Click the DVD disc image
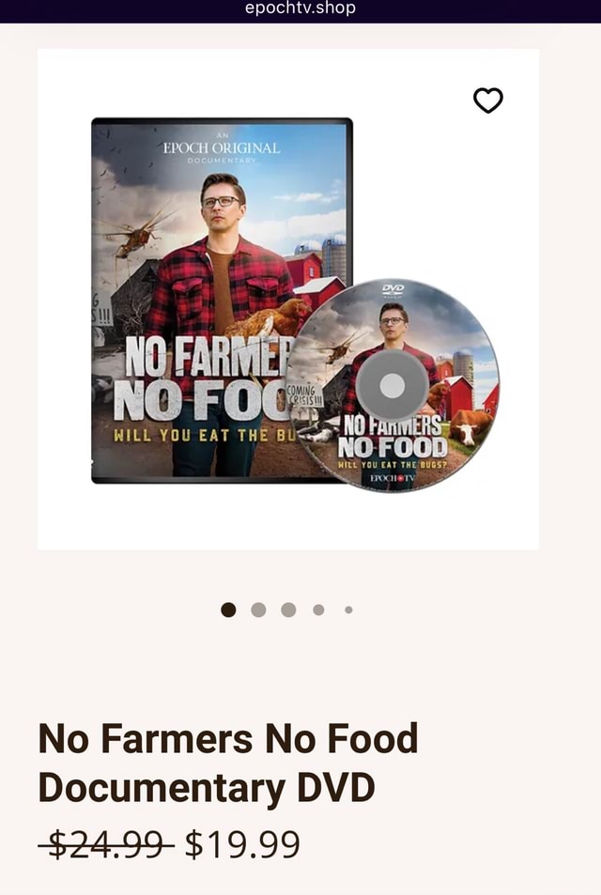The width and height of the screenshot is (601, 895). click(393, 385)
